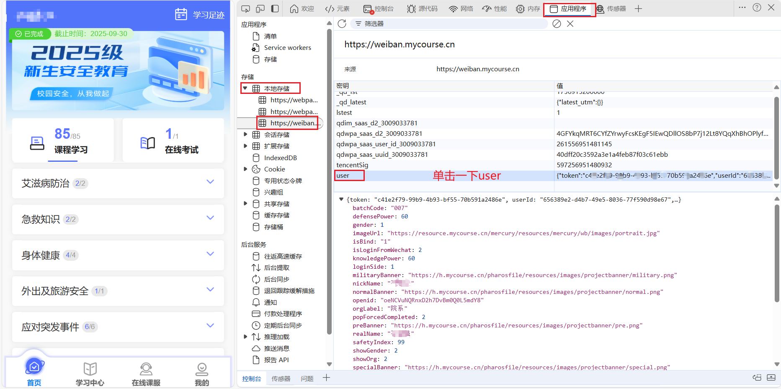Collapse the token object in preview
The width and height of the screenshot is (781, 389).
(341, 200)
